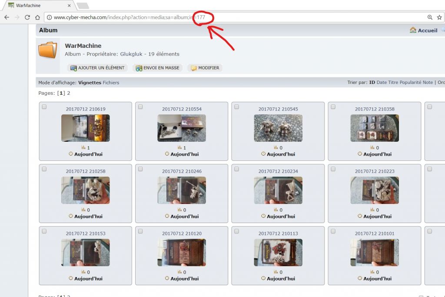Go back with the browser back arrow
Viewport: 445px width, 297px height.
[x=7, y=17]
